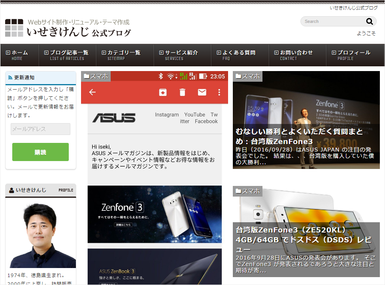Click the RSS icon beside 更新通知
385x285 pixels.
[10, 78]
